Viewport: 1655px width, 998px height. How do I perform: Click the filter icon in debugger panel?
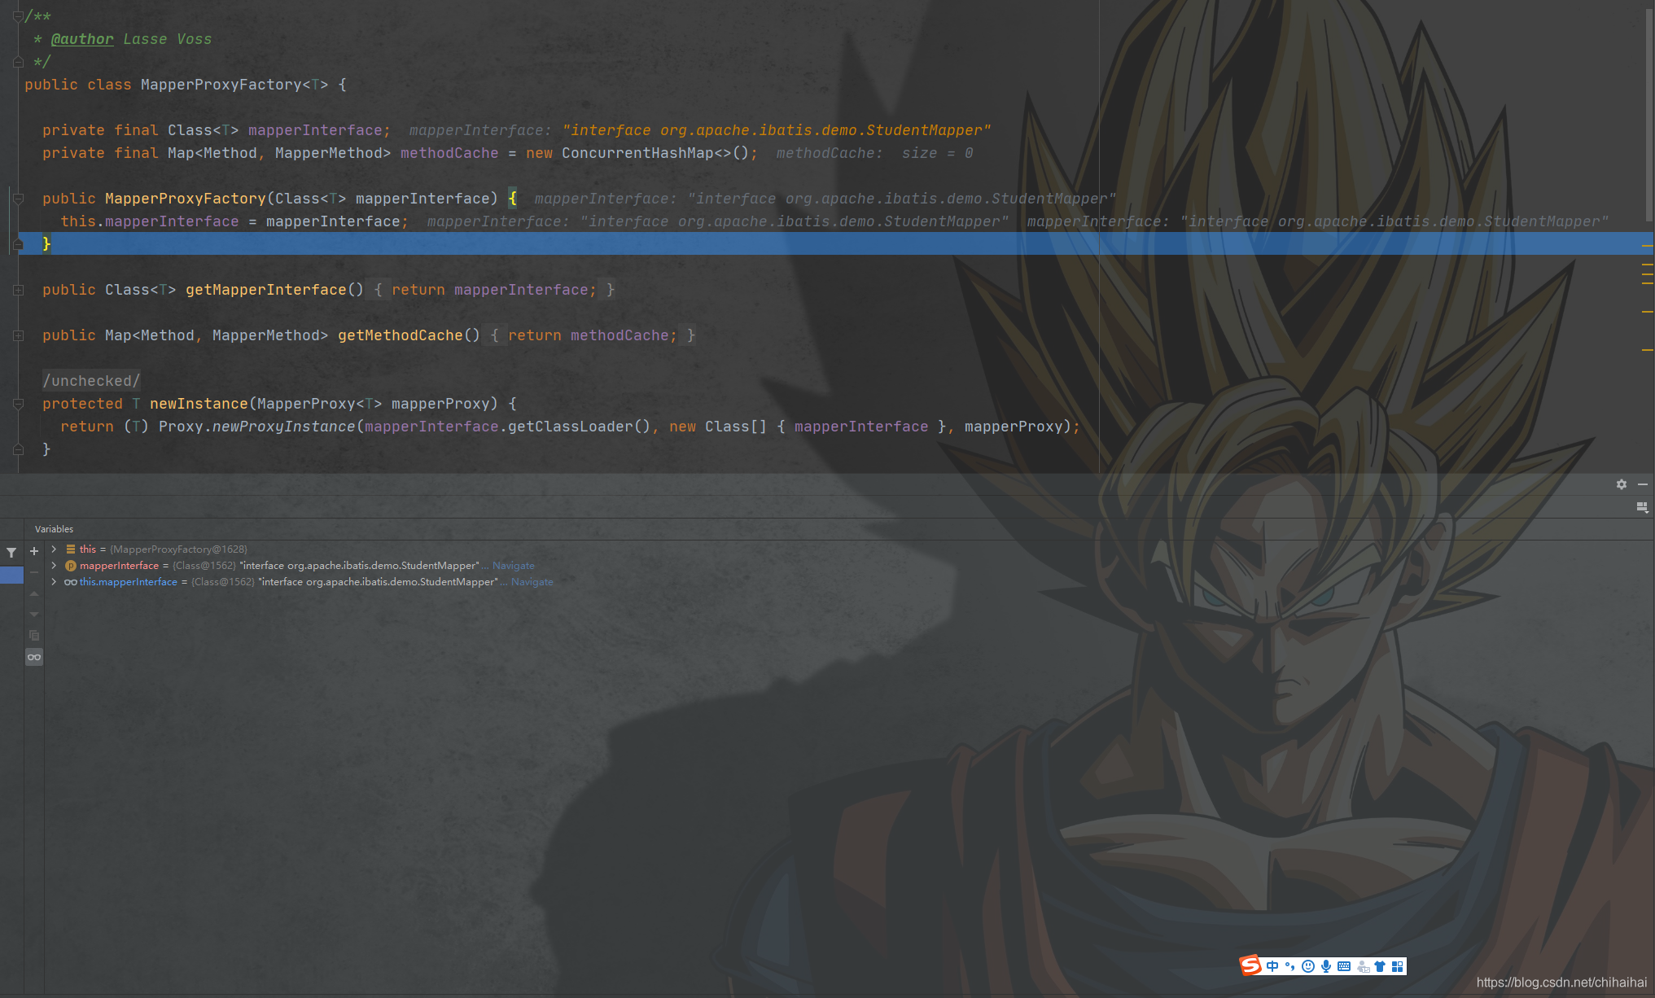tap(11, 552)
